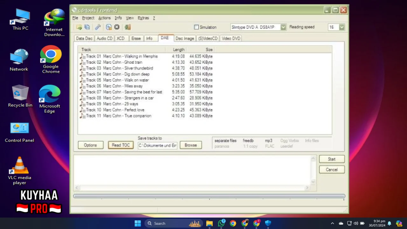
Task: Open the Actions menu
Action: (x=104, y=18)
